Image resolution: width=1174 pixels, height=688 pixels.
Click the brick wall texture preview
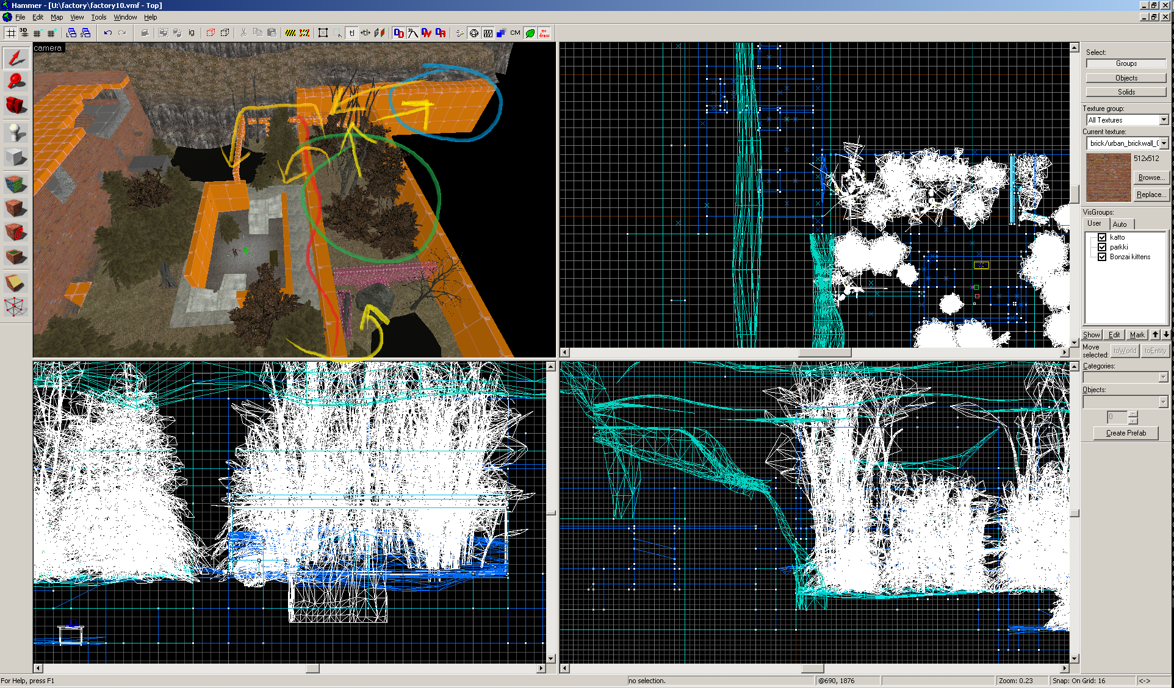(1108, 177)
